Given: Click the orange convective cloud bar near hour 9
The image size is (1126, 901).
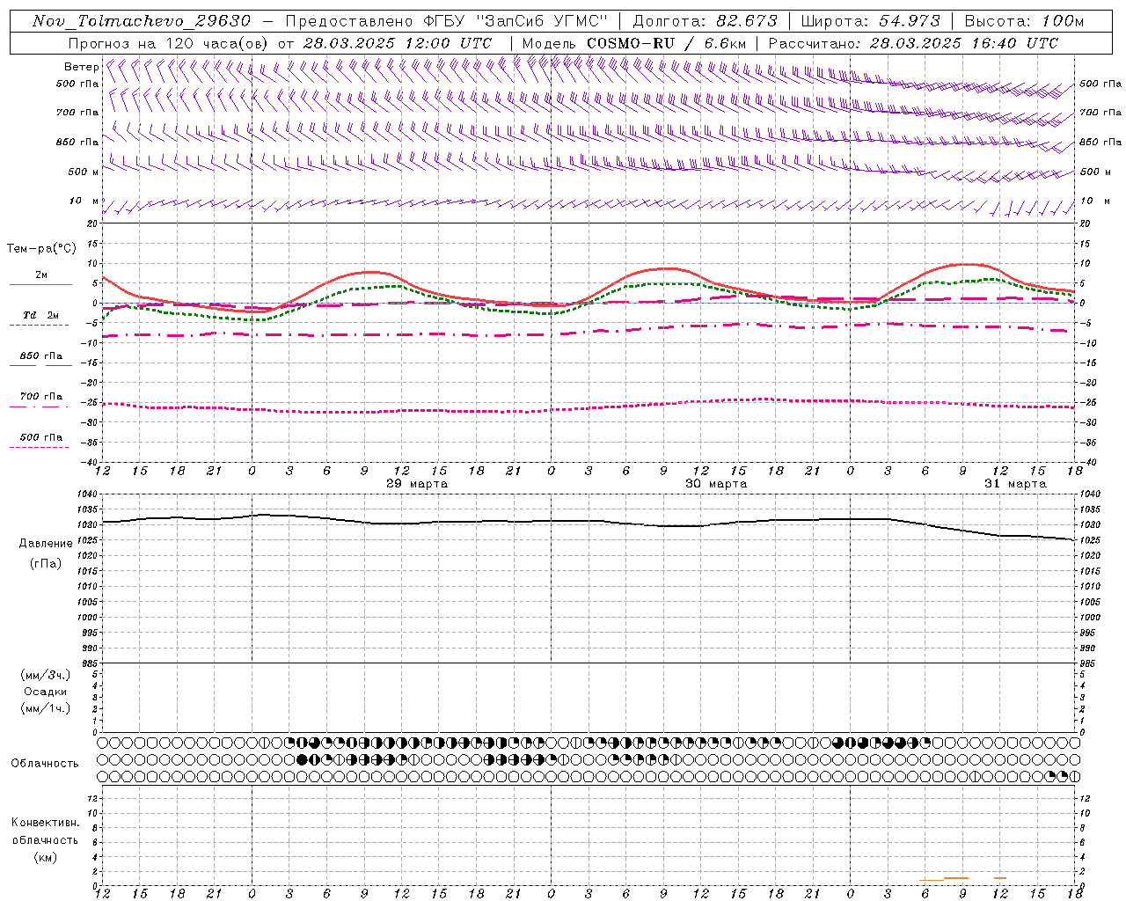Looking at the screenshot, I should point(956,877).
